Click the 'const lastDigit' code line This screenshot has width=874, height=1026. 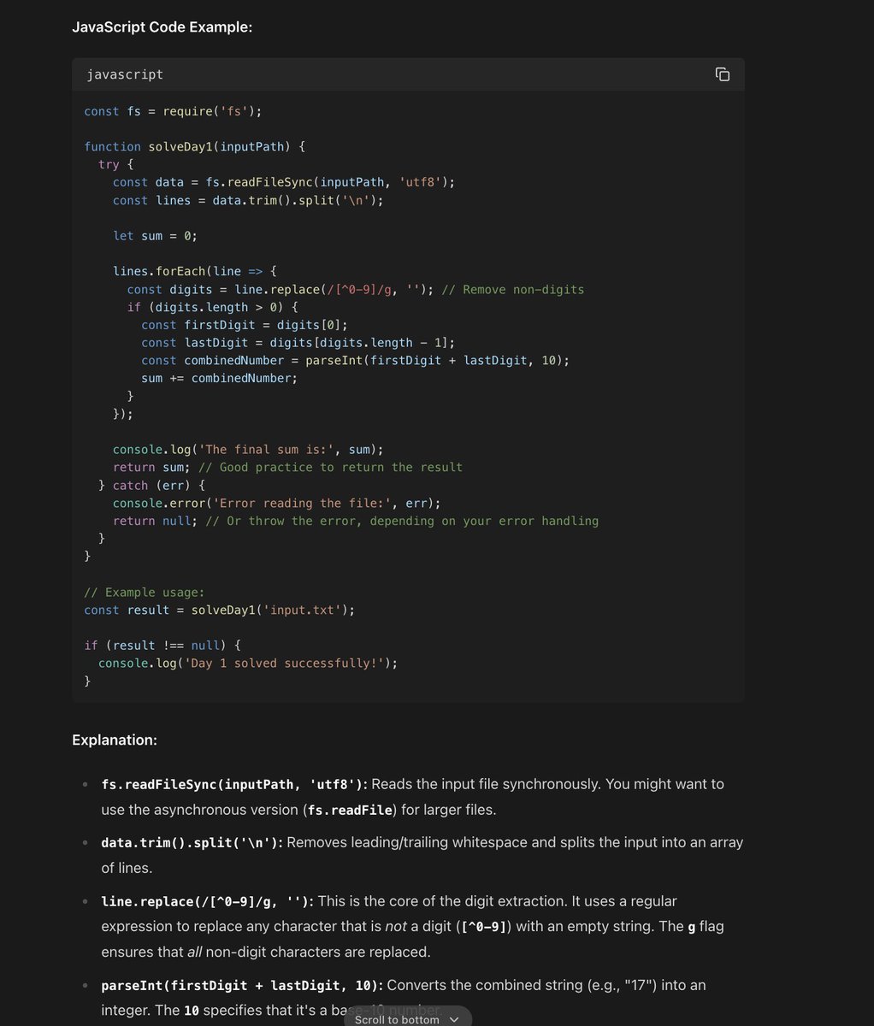click(298, 342)
